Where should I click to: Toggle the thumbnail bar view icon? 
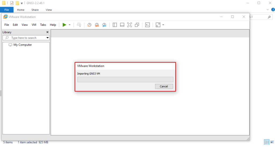(x=122, y=25)
